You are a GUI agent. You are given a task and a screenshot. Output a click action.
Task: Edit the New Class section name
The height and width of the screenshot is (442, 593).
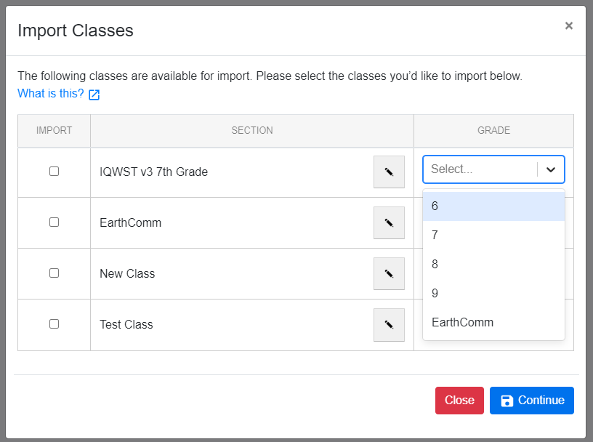(x=389, y=273)
